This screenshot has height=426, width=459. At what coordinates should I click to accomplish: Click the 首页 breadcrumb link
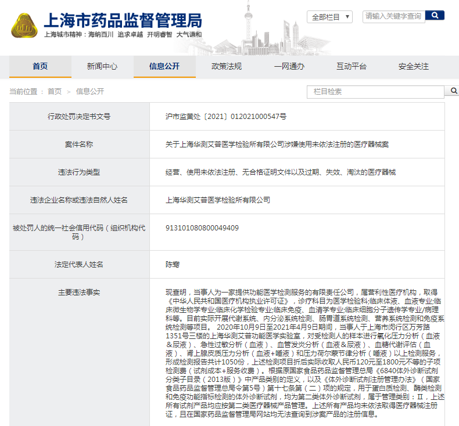(x=55, y=92)
